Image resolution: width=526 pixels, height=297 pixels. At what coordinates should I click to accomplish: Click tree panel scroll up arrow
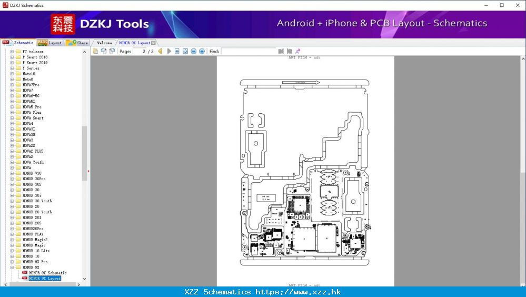pos(85,52)
